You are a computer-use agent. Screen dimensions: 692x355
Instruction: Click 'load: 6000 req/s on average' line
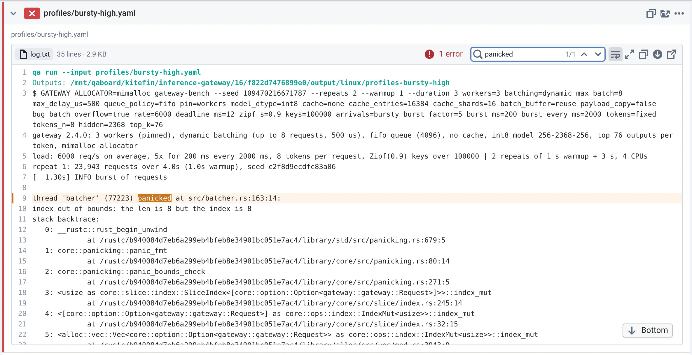point(340,156)
